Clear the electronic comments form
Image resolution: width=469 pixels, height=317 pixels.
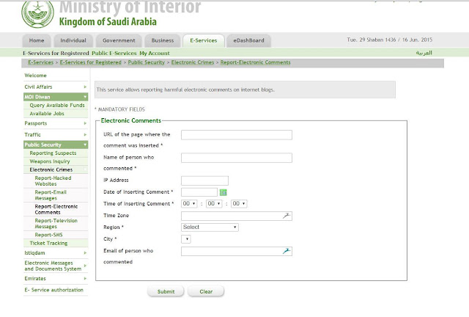[x=206, y=291]
